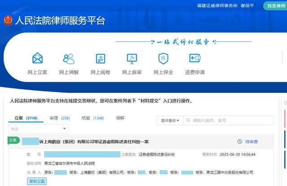Focus the 请输入案名、案号 search field
This screenshot has height=186, width=287.
[231, 121]
